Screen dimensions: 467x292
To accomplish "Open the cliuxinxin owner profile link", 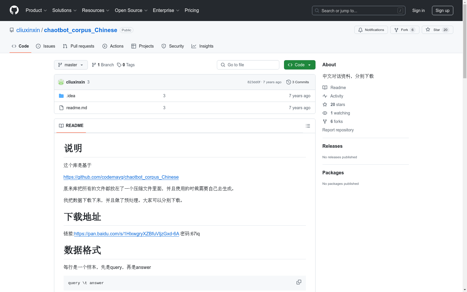I will tap(28, 30).
